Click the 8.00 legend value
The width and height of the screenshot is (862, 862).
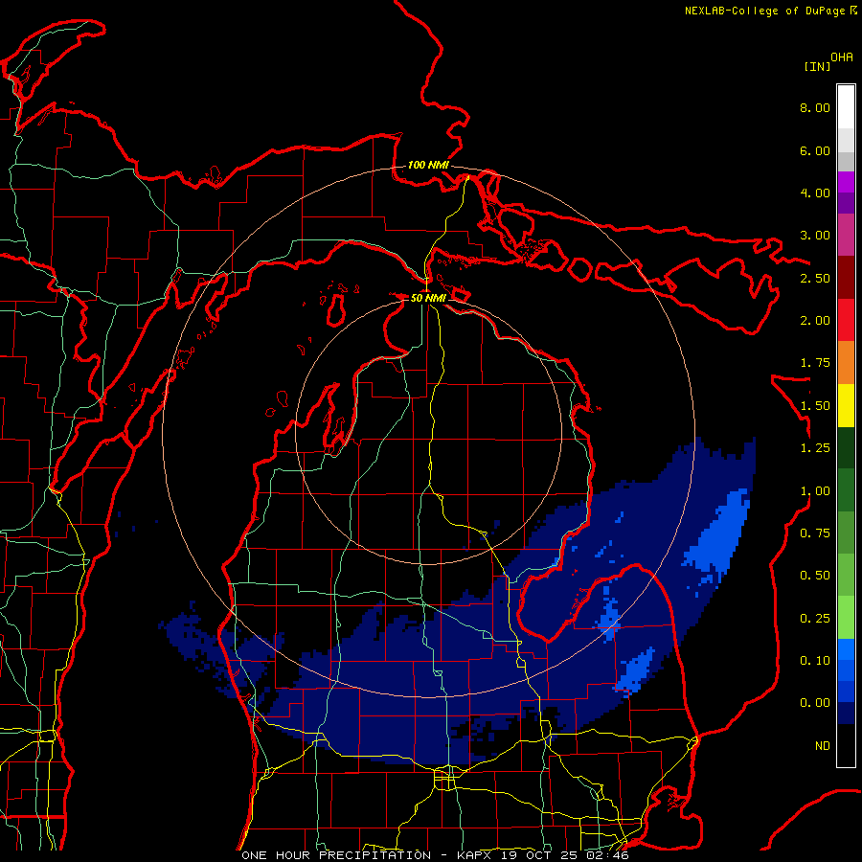point(815,107)
